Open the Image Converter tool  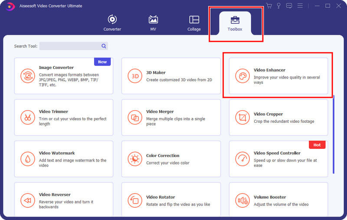[63, 76]
